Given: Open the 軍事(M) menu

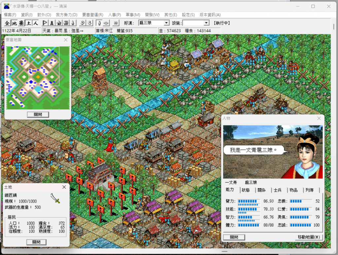Looking at the screenshot, I should coord(133,15).
